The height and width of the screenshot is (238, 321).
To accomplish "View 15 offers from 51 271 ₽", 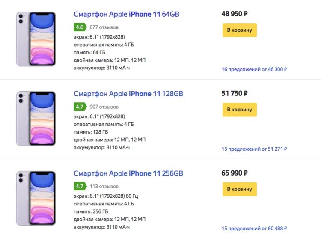I will 254,149.
